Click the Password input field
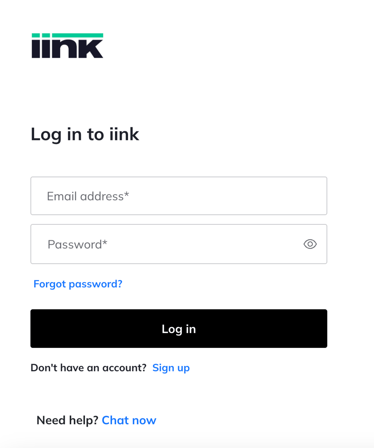 tap(165, 244)
